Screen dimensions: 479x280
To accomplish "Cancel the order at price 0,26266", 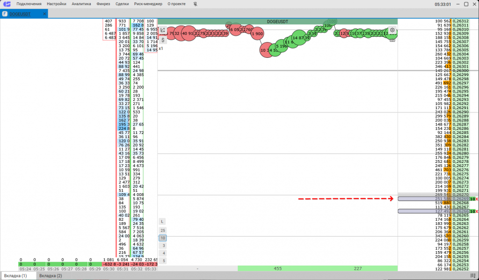I will (477, 211).
